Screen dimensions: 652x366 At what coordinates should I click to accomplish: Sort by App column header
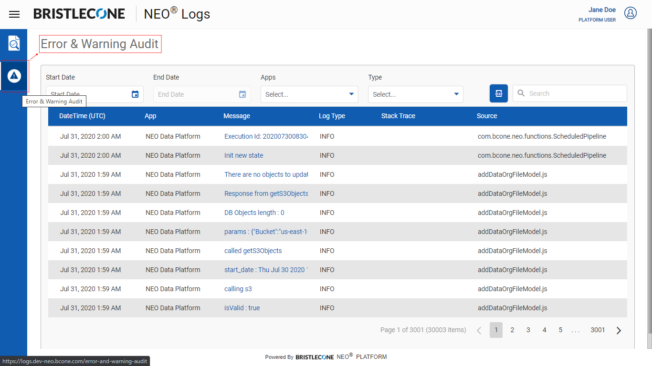point(150,116)
